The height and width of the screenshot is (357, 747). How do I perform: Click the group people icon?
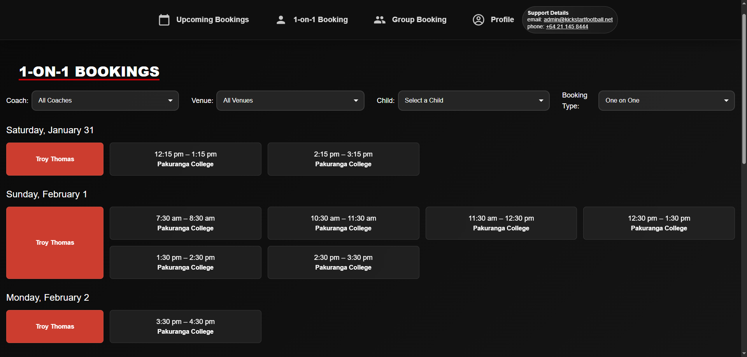pyautogui.click(x=379, y=20)
